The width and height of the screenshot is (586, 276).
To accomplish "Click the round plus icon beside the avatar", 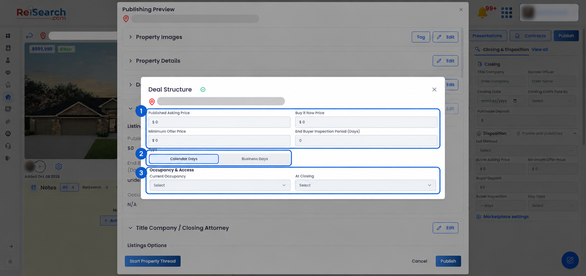I will click(x=40, y=166).
